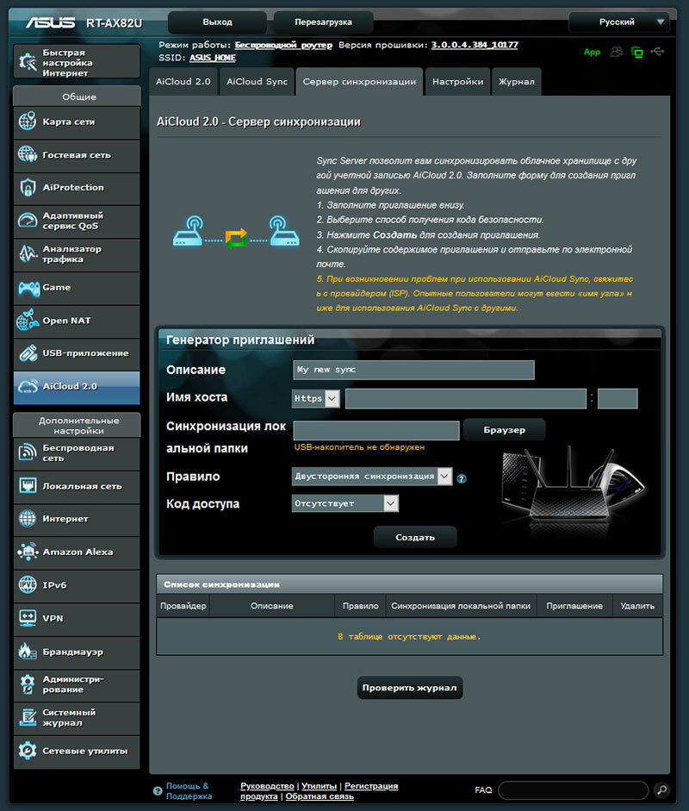Open the Адаптивный сервис QoS gauge icon
This screenshot has width=689, height=811.
click(x=28, y=221)
